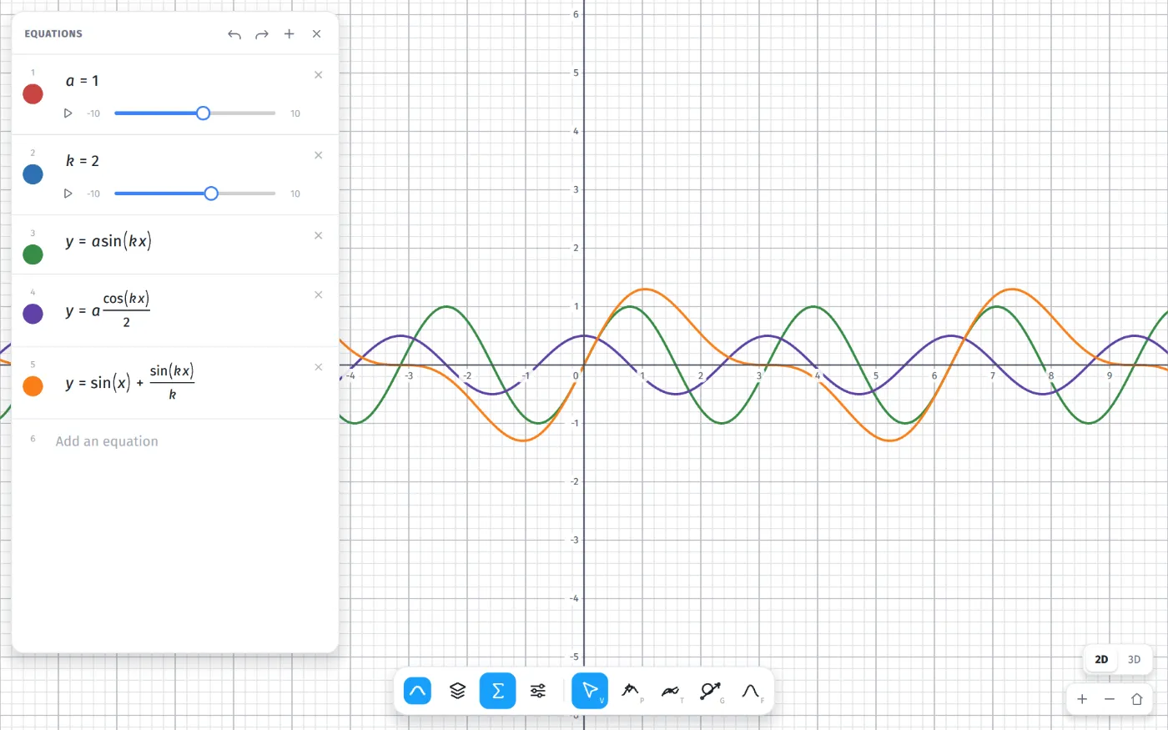Click the slider handle for variable k
1168x730 pixels.
point(211,194)
